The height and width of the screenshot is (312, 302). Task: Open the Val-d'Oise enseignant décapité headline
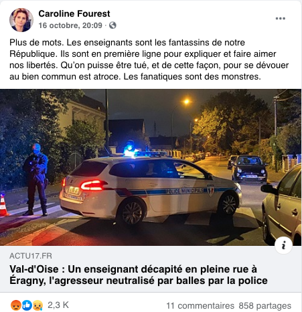[139, 275]
